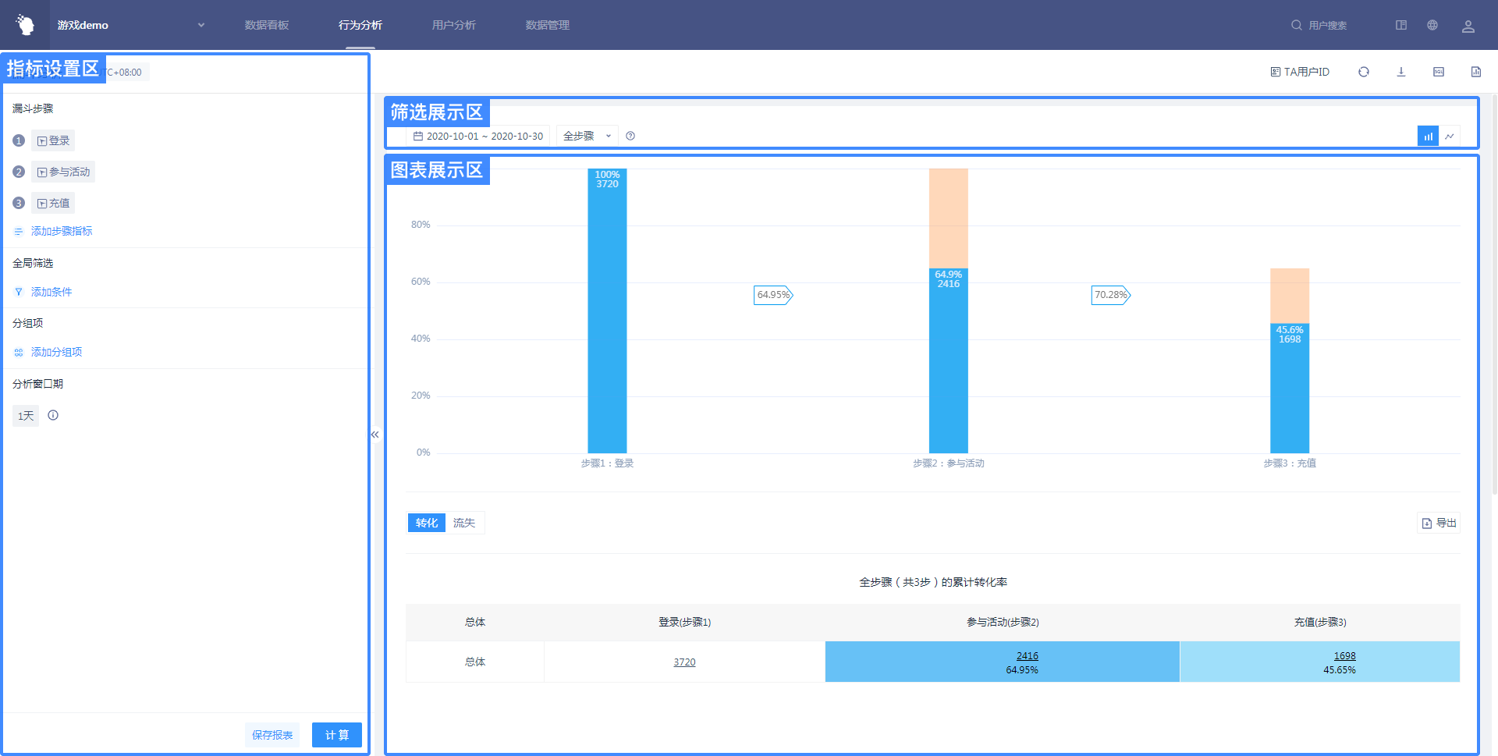Switch to line trend chart view
Image resolution: width=1498 pixels, height=756 pixels.
click(x=1449, y=137)
